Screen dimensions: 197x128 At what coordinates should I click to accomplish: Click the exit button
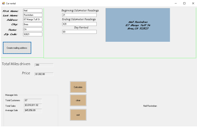[78, 115]
